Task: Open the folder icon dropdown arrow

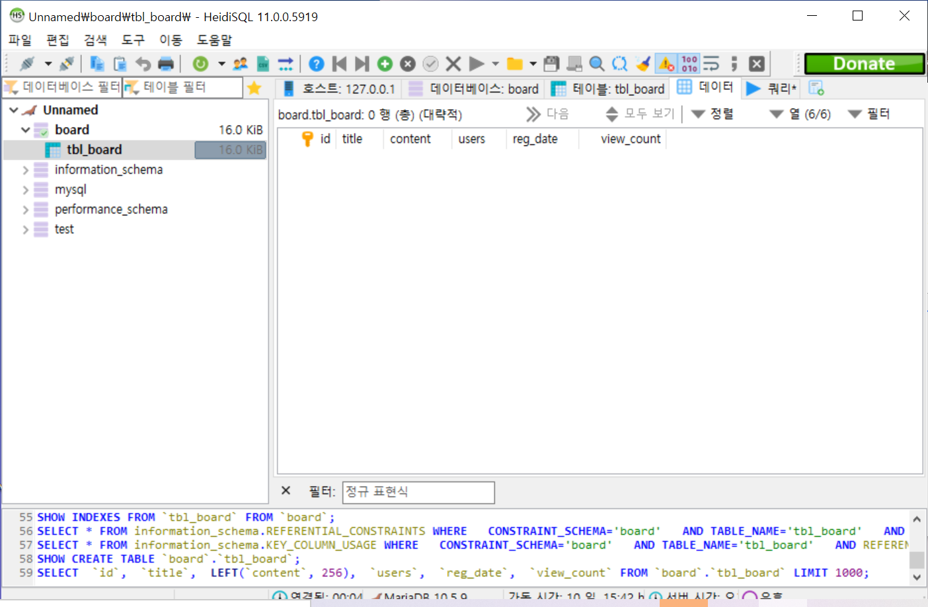Action: [533, 64]
